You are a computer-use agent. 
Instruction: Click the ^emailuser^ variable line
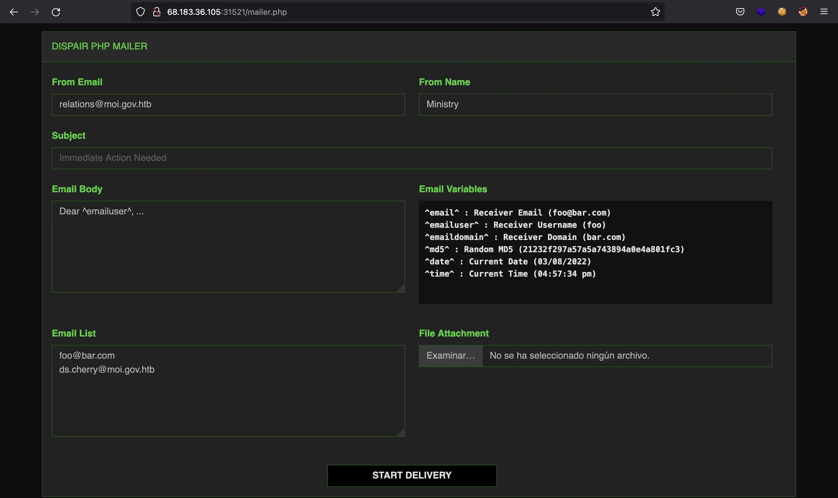tap(515, 225)
